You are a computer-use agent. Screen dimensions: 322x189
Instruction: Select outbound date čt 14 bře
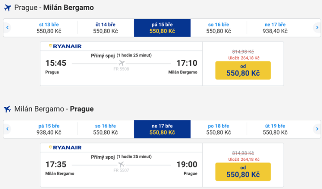pos(106,28)
